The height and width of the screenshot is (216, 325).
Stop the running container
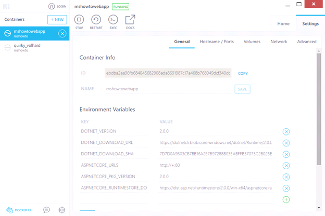pyautogui.click(x=79, y=20)
